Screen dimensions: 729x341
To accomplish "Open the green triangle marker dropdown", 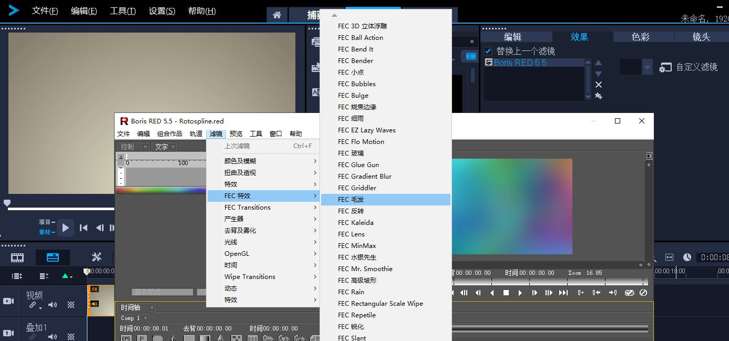I will 67,276.
